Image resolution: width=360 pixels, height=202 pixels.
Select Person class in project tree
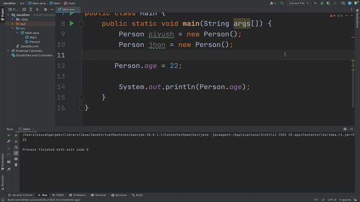tap(33, 42)
